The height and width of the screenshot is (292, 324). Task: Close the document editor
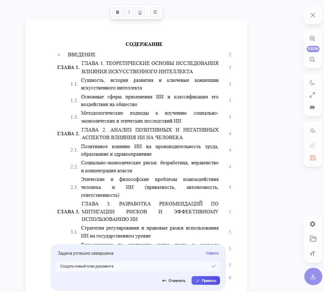coord(313,15)
